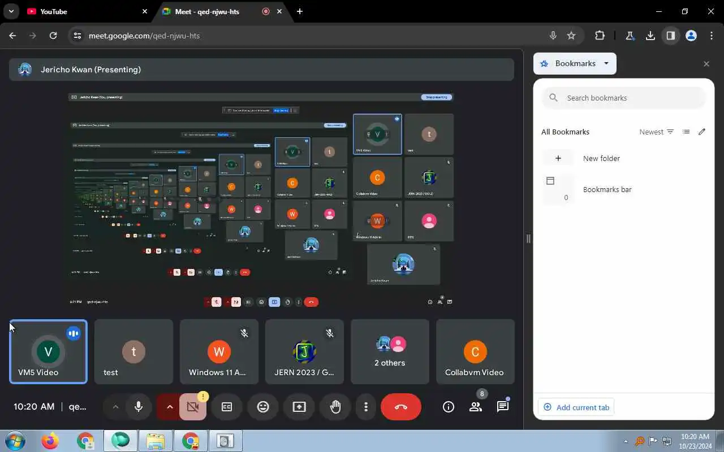Turn on the camera in Meet
The height and width of the screenshot is (452, 724).
[x=193, y=407]
